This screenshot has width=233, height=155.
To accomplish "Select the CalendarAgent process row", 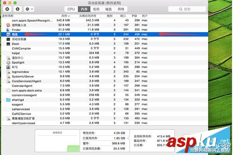I will pyautogui.click(x=104, y=86).
